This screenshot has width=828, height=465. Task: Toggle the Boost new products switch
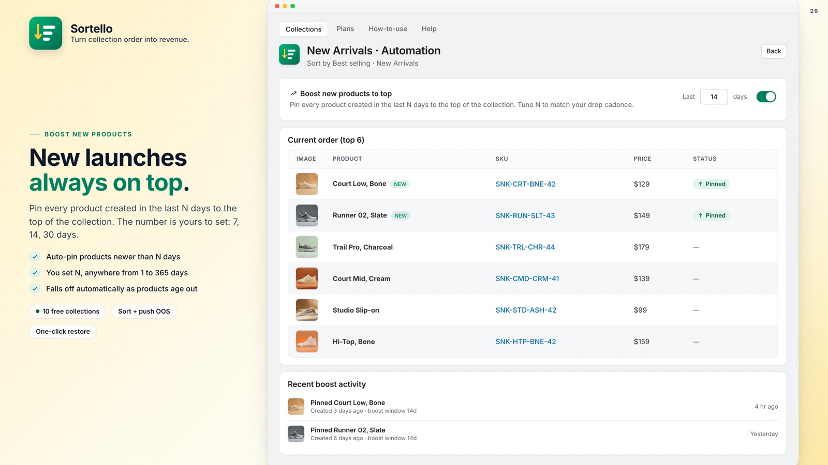[x=766, y=97]
